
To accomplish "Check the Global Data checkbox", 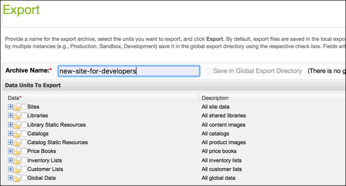I will (24, 178).
